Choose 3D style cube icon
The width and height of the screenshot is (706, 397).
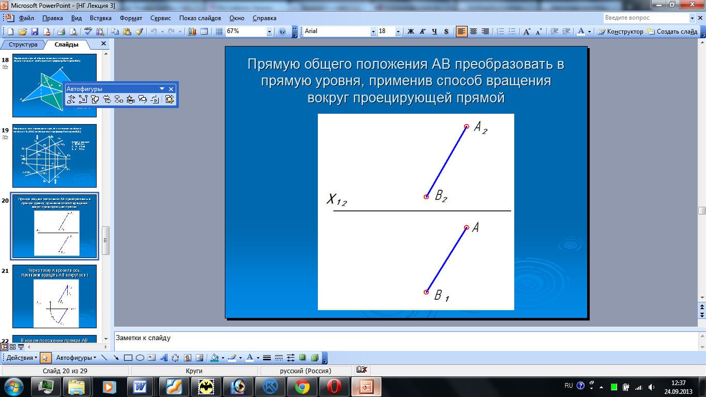click(314, 358)
